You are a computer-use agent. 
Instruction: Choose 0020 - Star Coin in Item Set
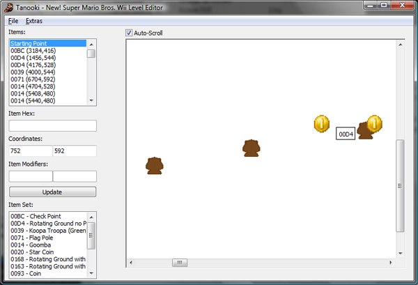[x=48, y=252]
